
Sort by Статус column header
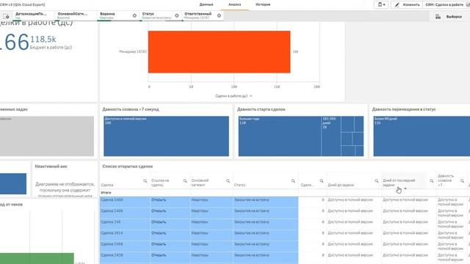pyautogui.click(x=240, y=185)
